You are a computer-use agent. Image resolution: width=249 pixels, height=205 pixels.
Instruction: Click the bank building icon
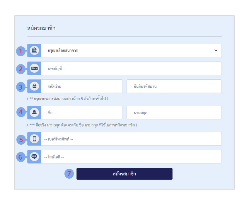tap(34, 50)
